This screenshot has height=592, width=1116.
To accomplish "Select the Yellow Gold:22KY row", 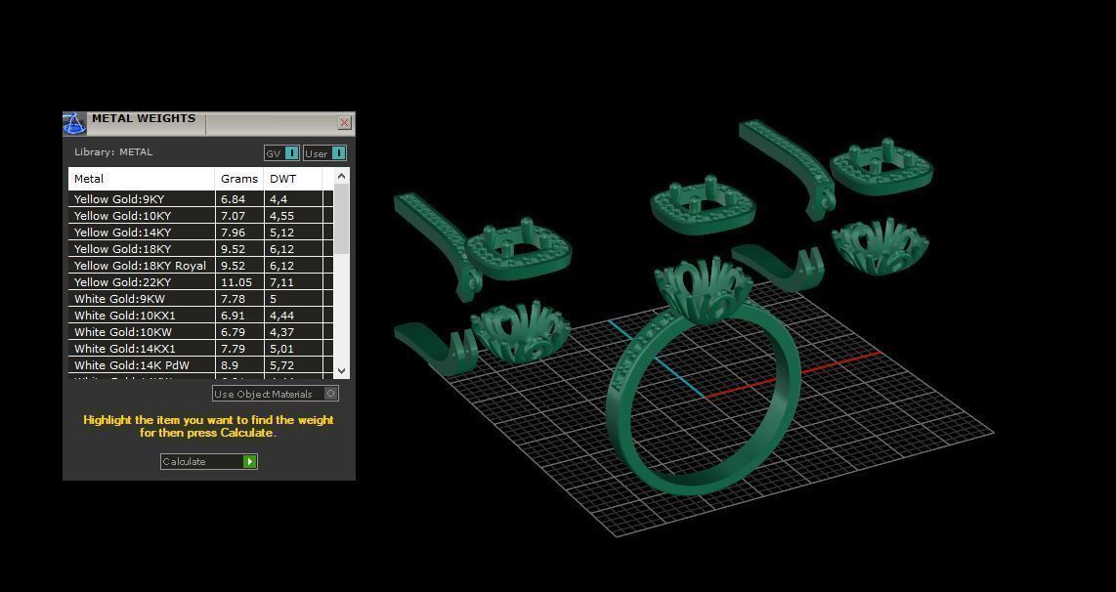I will (200, 281).
